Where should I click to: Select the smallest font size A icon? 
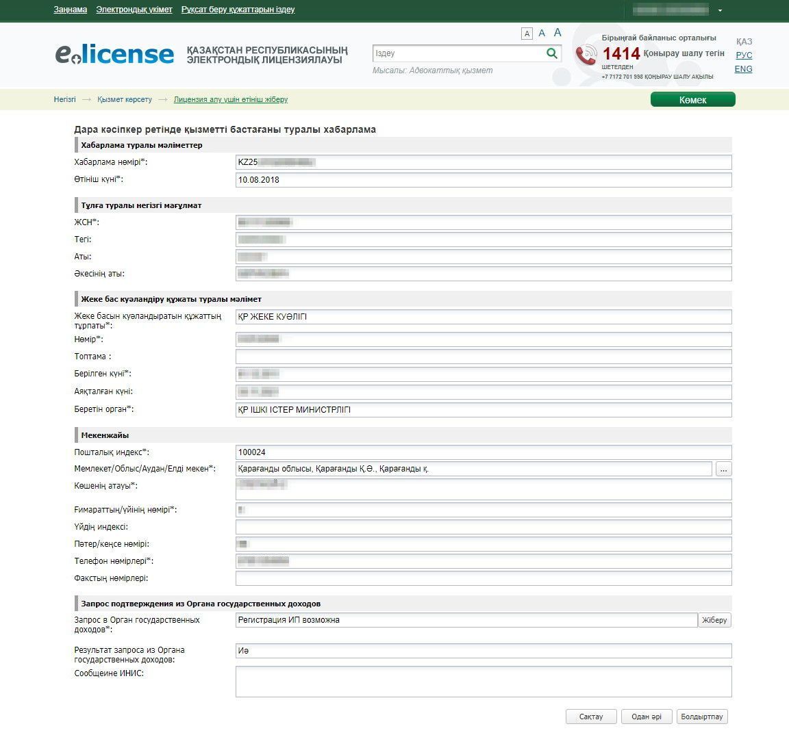[x=527, y=34]
